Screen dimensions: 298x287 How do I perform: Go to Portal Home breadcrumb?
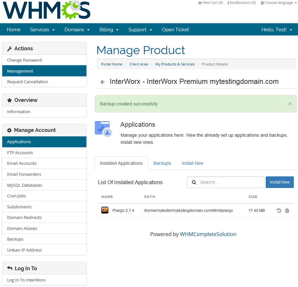tap(112, 64)
